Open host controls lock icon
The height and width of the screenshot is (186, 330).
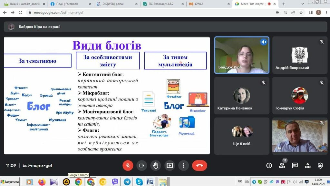click(x=320, y=166)
